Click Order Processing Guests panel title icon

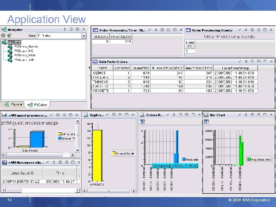click(x=188, y=30)
